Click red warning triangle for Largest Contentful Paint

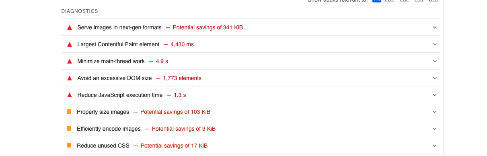point(69,44)
